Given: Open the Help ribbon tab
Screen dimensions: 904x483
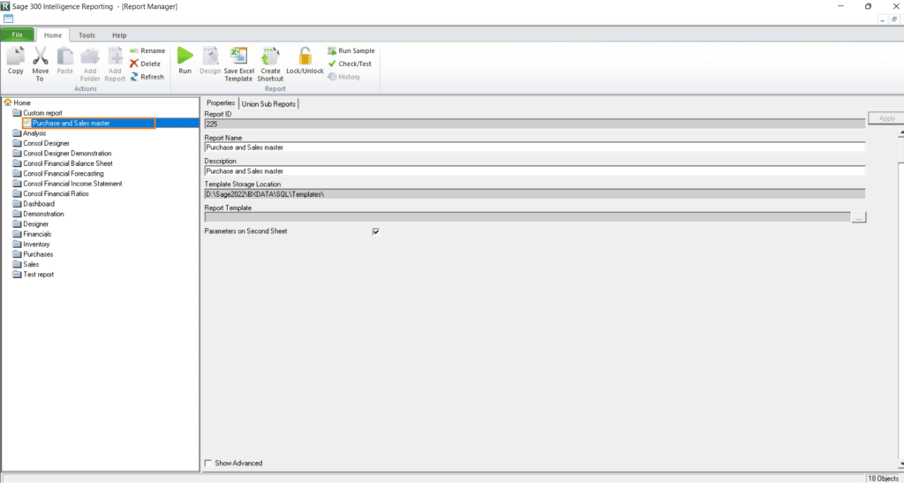Looking at the screenshot, I should tap(119, 35).
